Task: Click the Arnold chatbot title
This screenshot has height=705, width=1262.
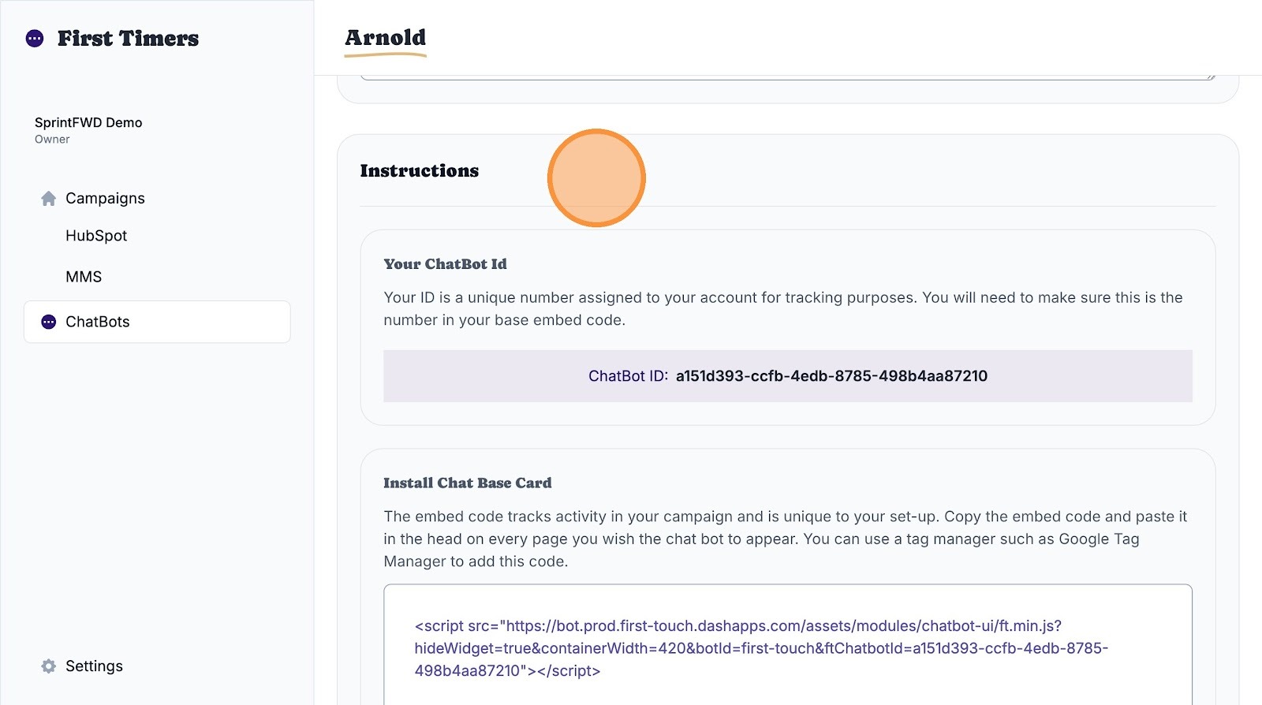Action: [x=385, y=37]
